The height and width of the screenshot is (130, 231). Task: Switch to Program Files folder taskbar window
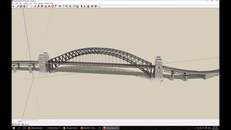pos(71,128)
